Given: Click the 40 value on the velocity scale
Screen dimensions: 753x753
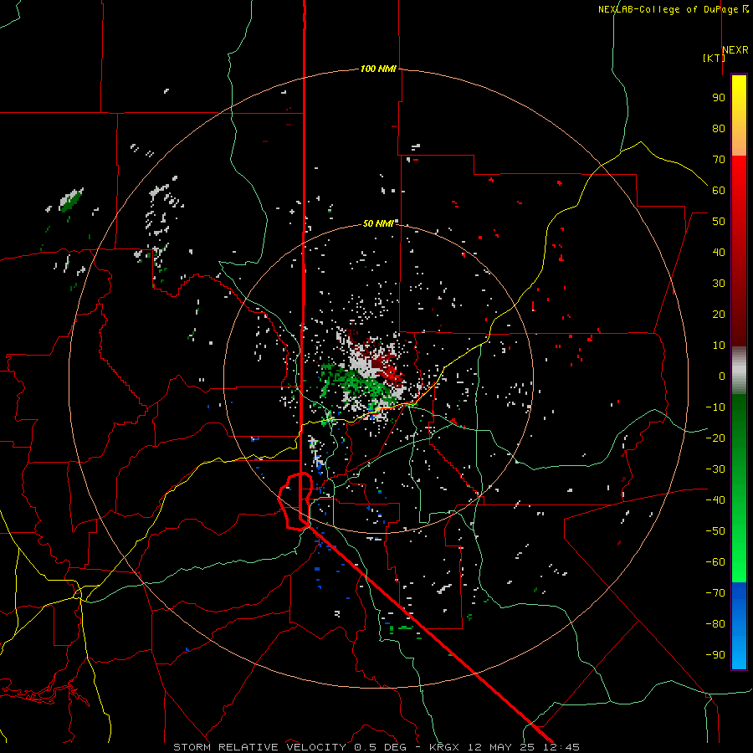Looking at the screenshot, I should click(x=719, y=252).
